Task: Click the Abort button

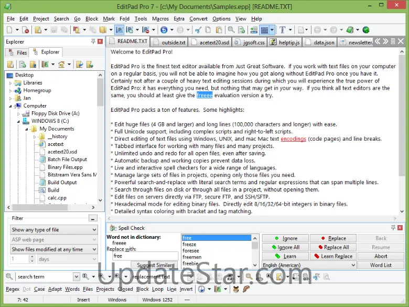Action: tap(381, 256)
